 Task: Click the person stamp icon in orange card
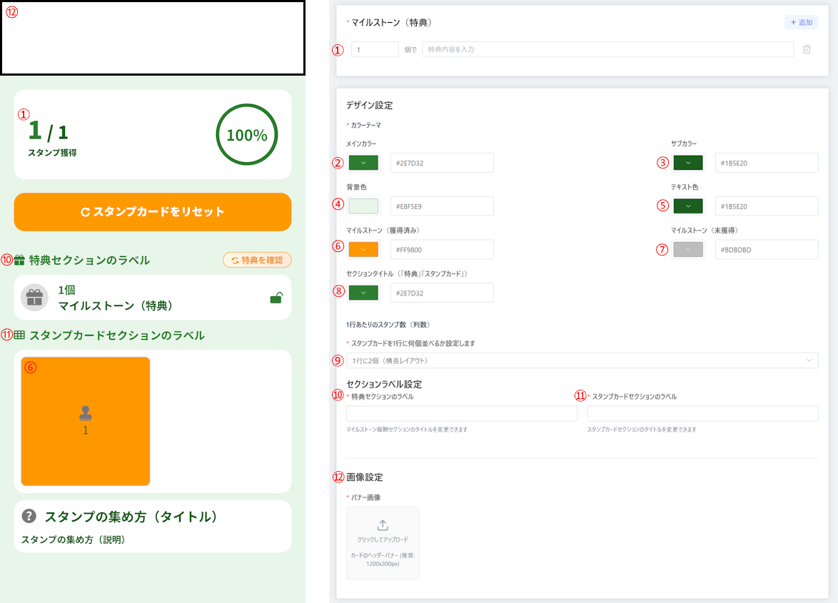pyautogui.click(x=86, y=412)
